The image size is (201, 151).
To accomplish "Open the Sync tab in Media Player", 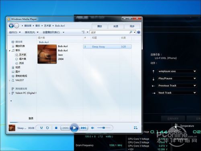I will coord(132,26).
